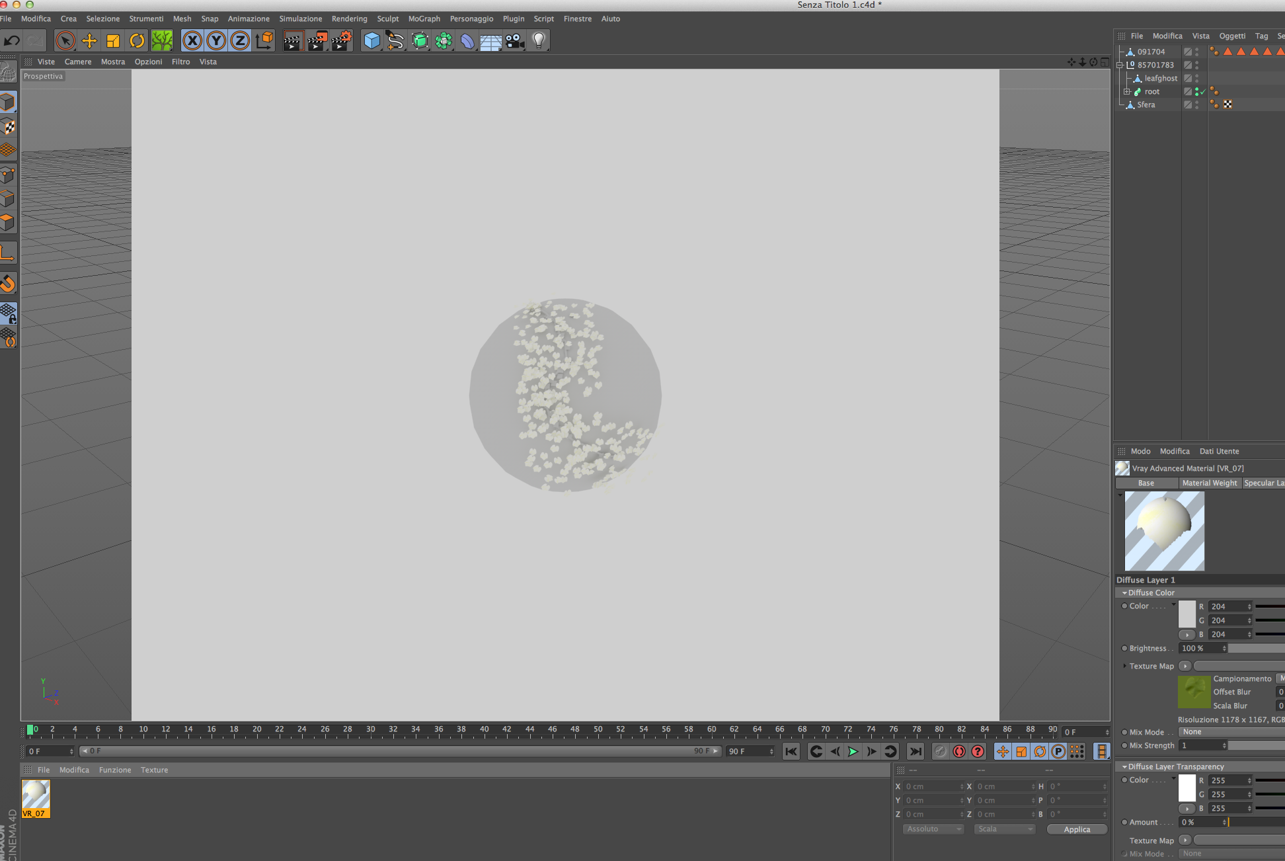Toggle visibility dots for Sfera object

1197,104
